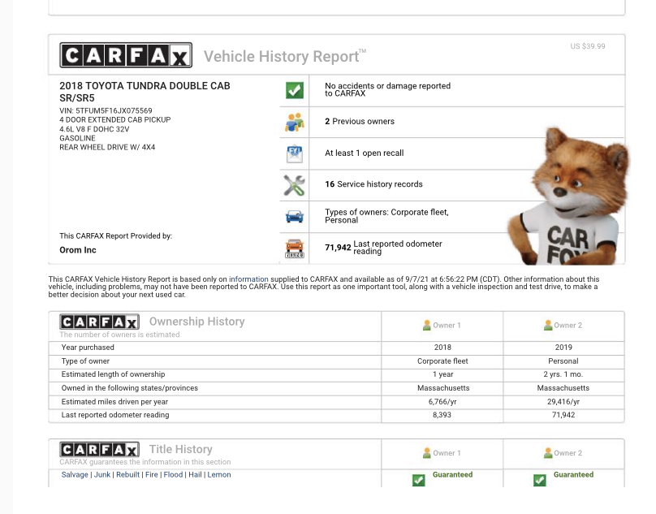This screenshot has height=514, width=656.
Task: Click the 'Corporate fleet' owner type cell
Action: click(442, 361)
